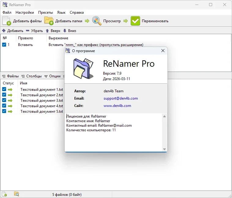Image resolution: width=232 pixels, height=198 pixels.
Task: Open support@den4b.com email link
Action: tap(121, 98)
